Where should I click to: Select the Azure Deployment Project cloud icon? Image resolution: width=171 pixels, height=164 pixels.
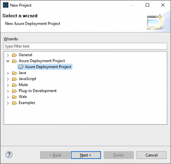point(21,67)
